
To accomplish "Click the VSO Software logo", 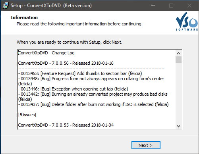I will tap(187, 21).
